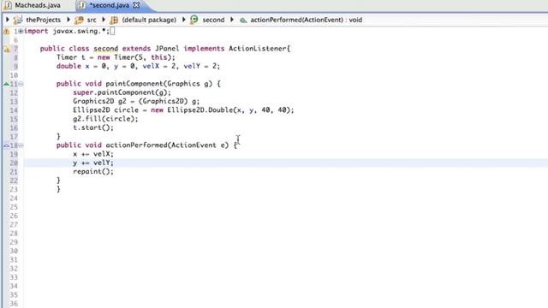
Task: Click line number 30 in gutter
Action: click(x=14, y=251)
